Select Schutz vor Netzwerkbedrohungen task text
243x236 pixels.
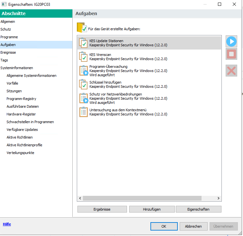116,94
